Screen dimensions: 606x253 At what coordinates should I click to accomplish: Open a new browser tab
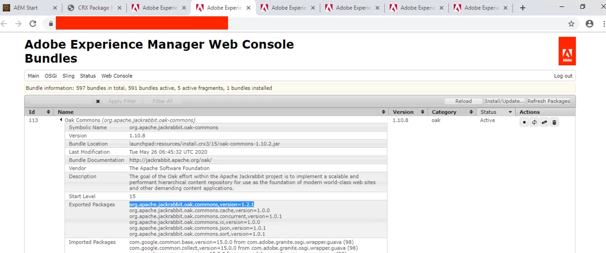click(x=523, y=8)
